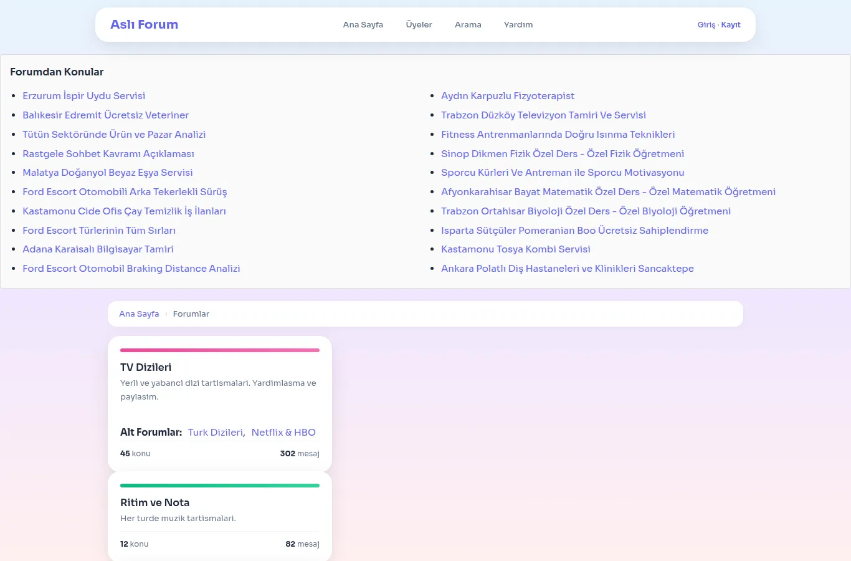The height and width of the screenshot is (561, 851).
Task: Open Ford Escort Türlerinin Tüm Sırları
Action: pos(99,231)
